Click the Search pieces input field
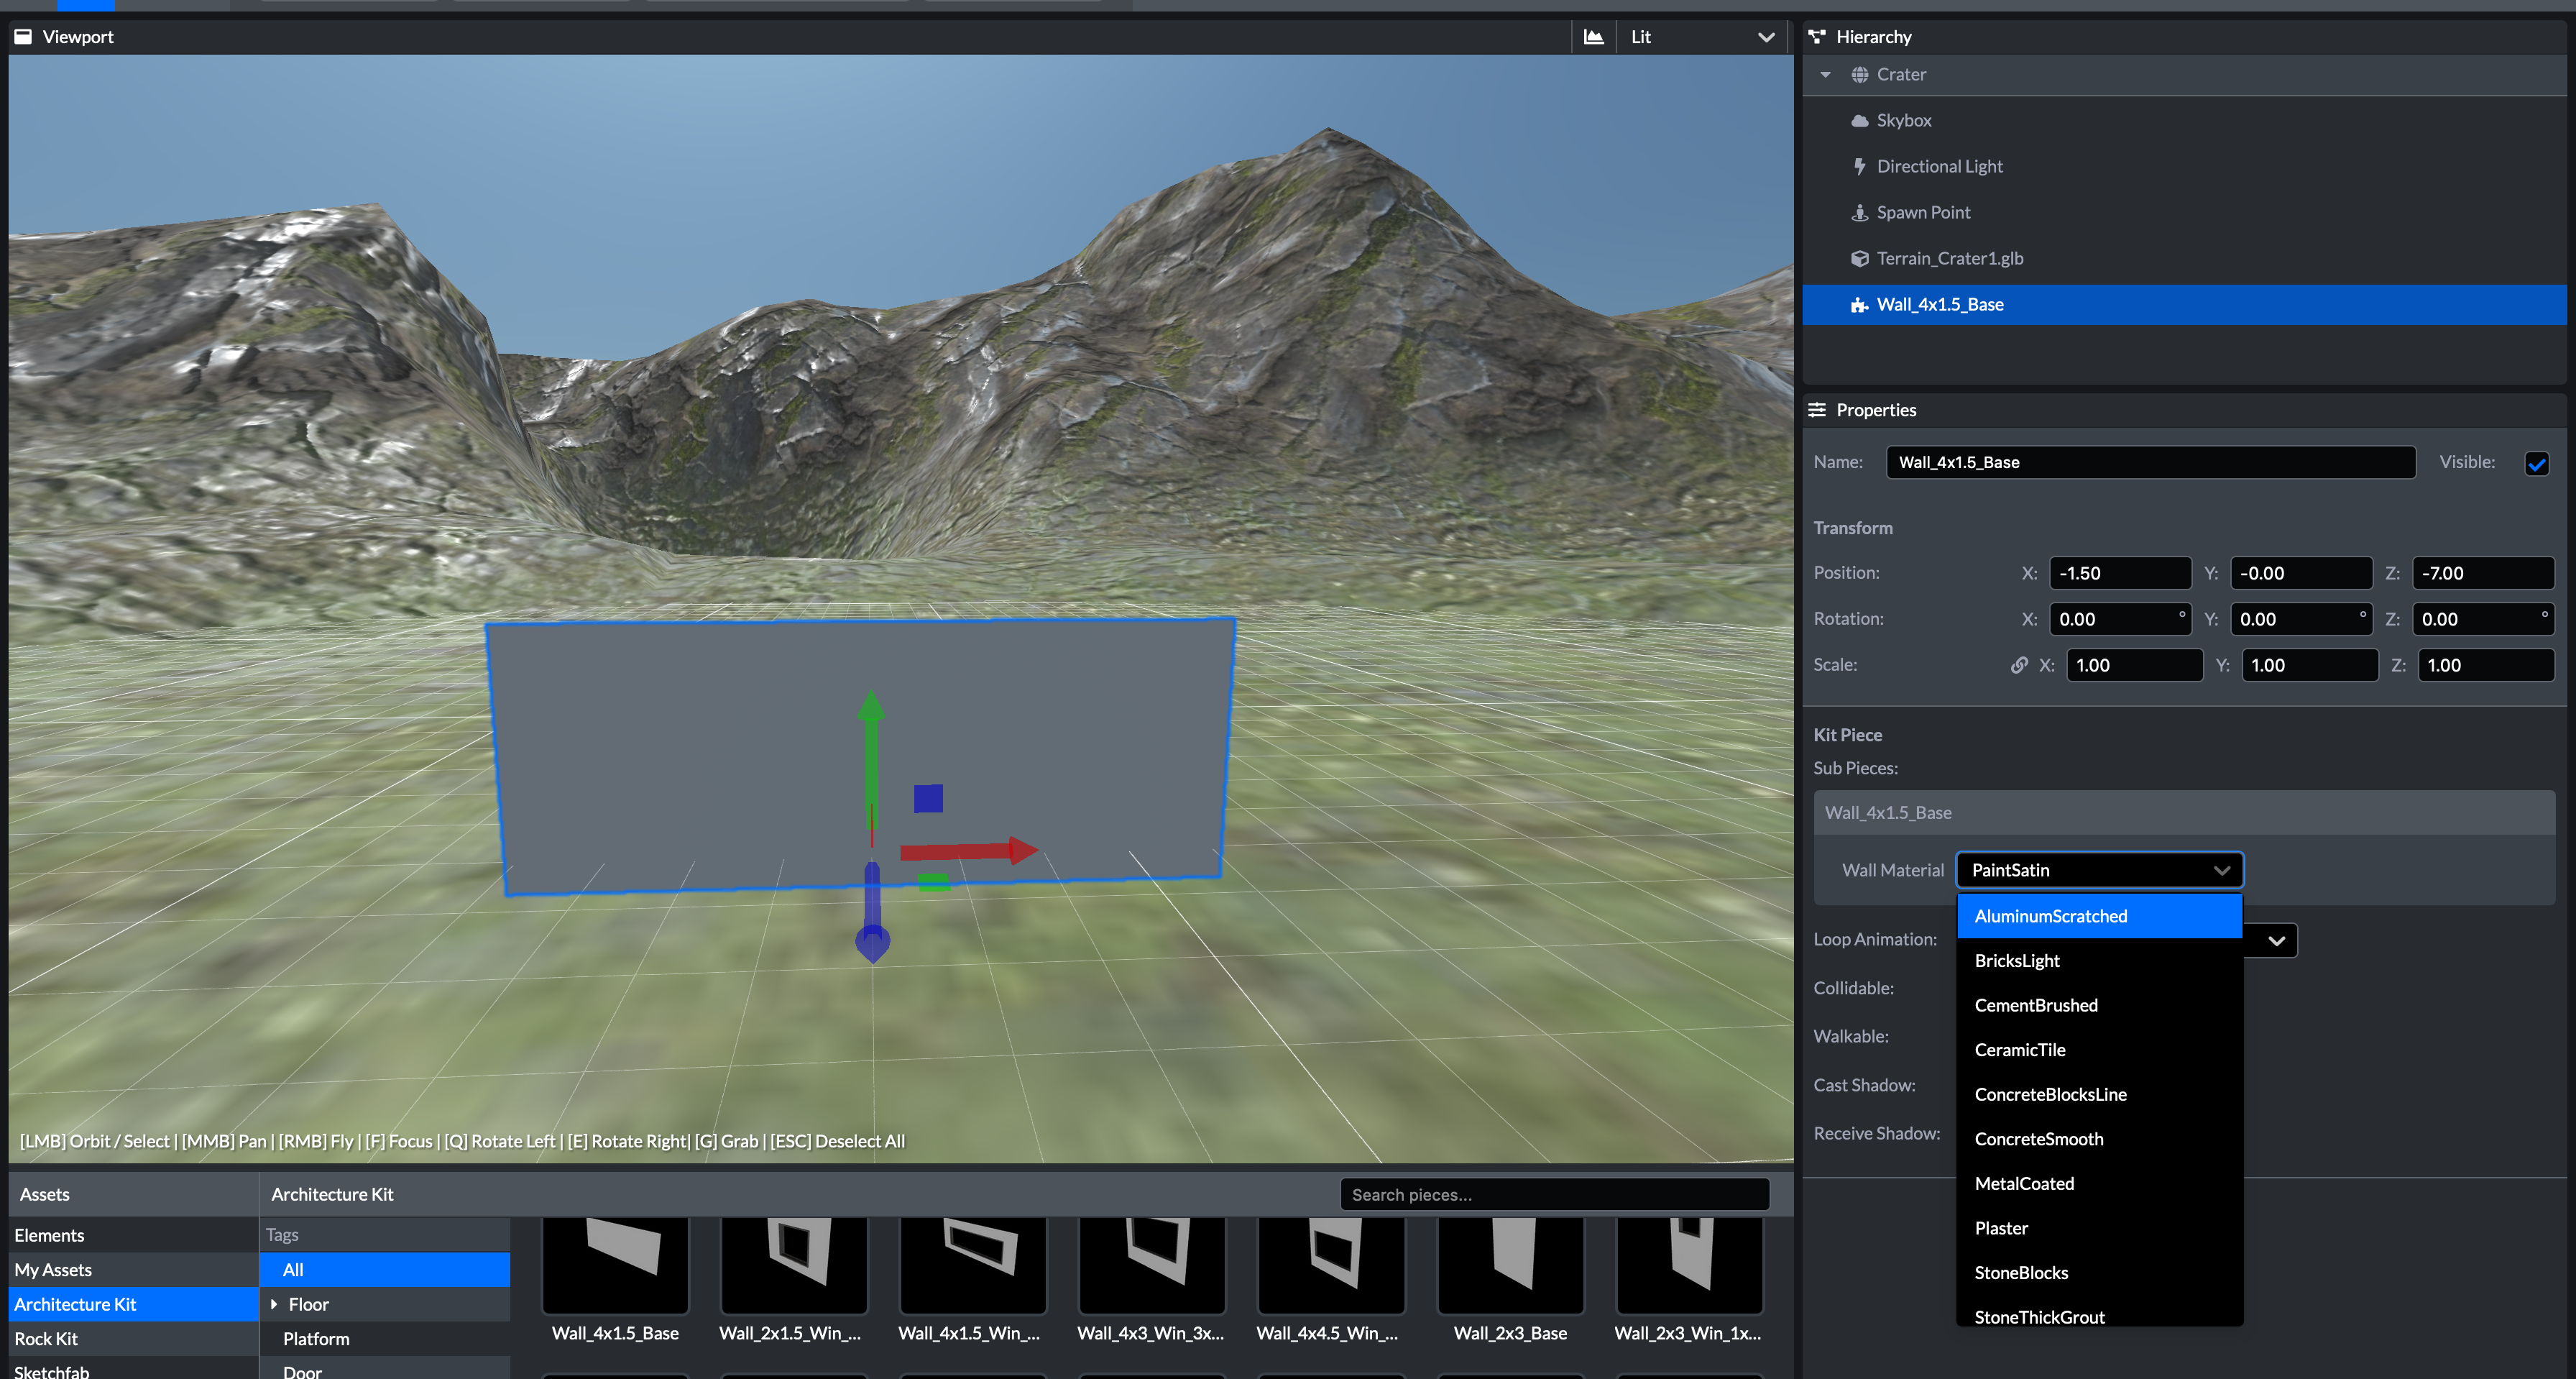Viewport: 2576px width, 1379px height. point(1553,1194)
